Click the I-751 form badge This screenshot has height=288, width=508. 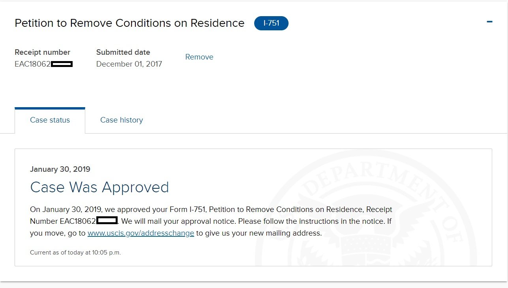[271, 23]
